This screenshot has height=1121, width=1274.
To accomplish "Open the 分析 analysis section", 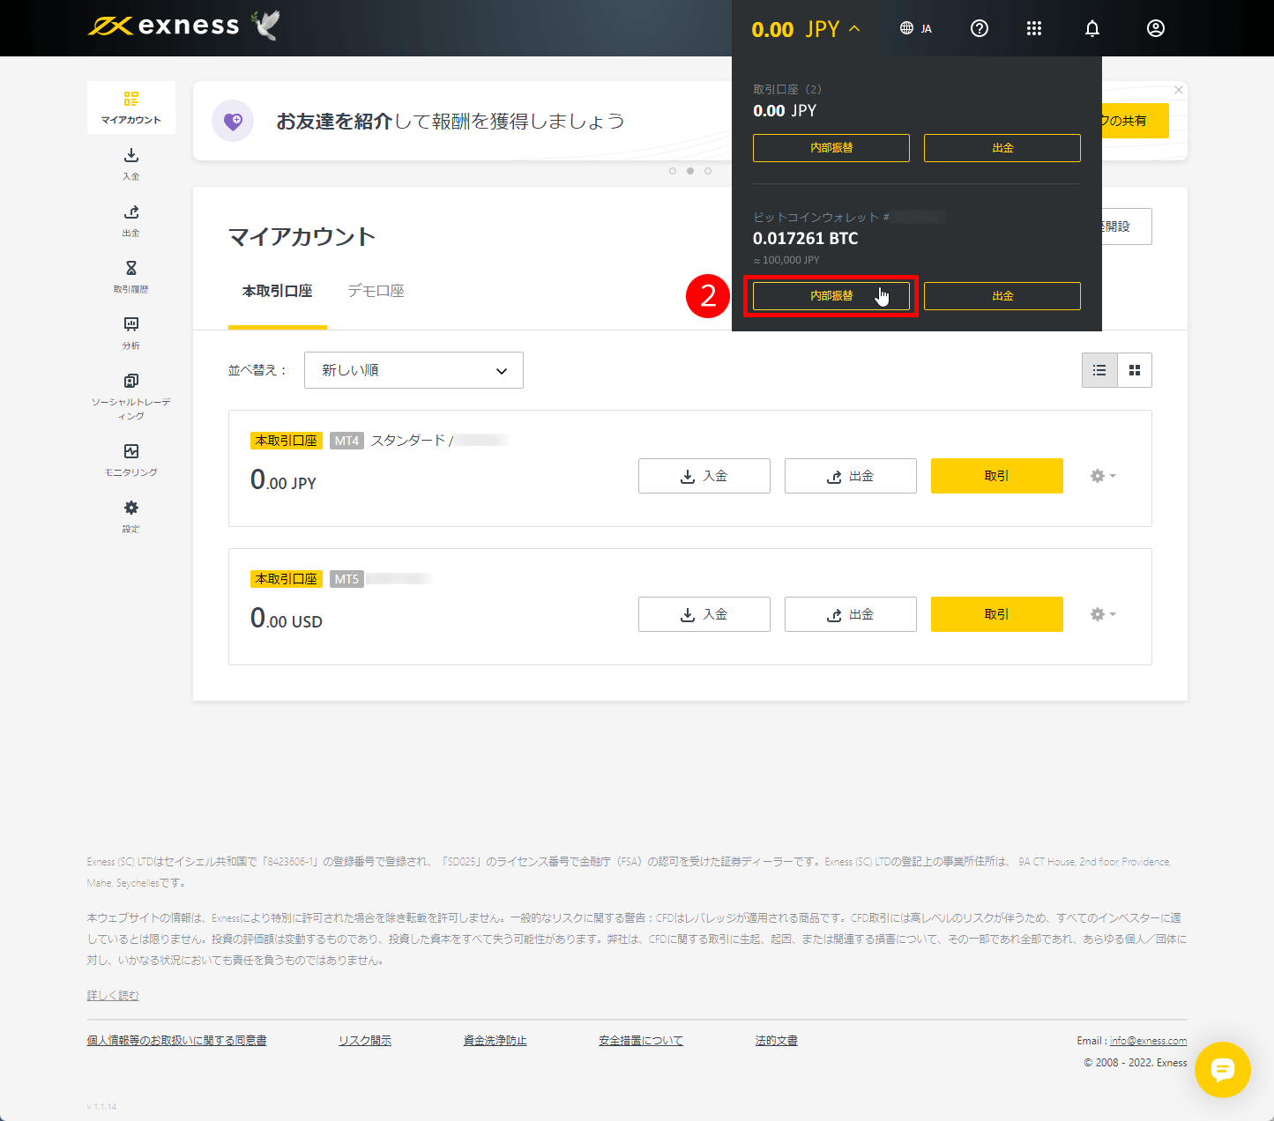I will (x=130, y=332).
